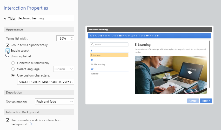
Task: Open the Russian language dropdown
Action: (64, 69)
